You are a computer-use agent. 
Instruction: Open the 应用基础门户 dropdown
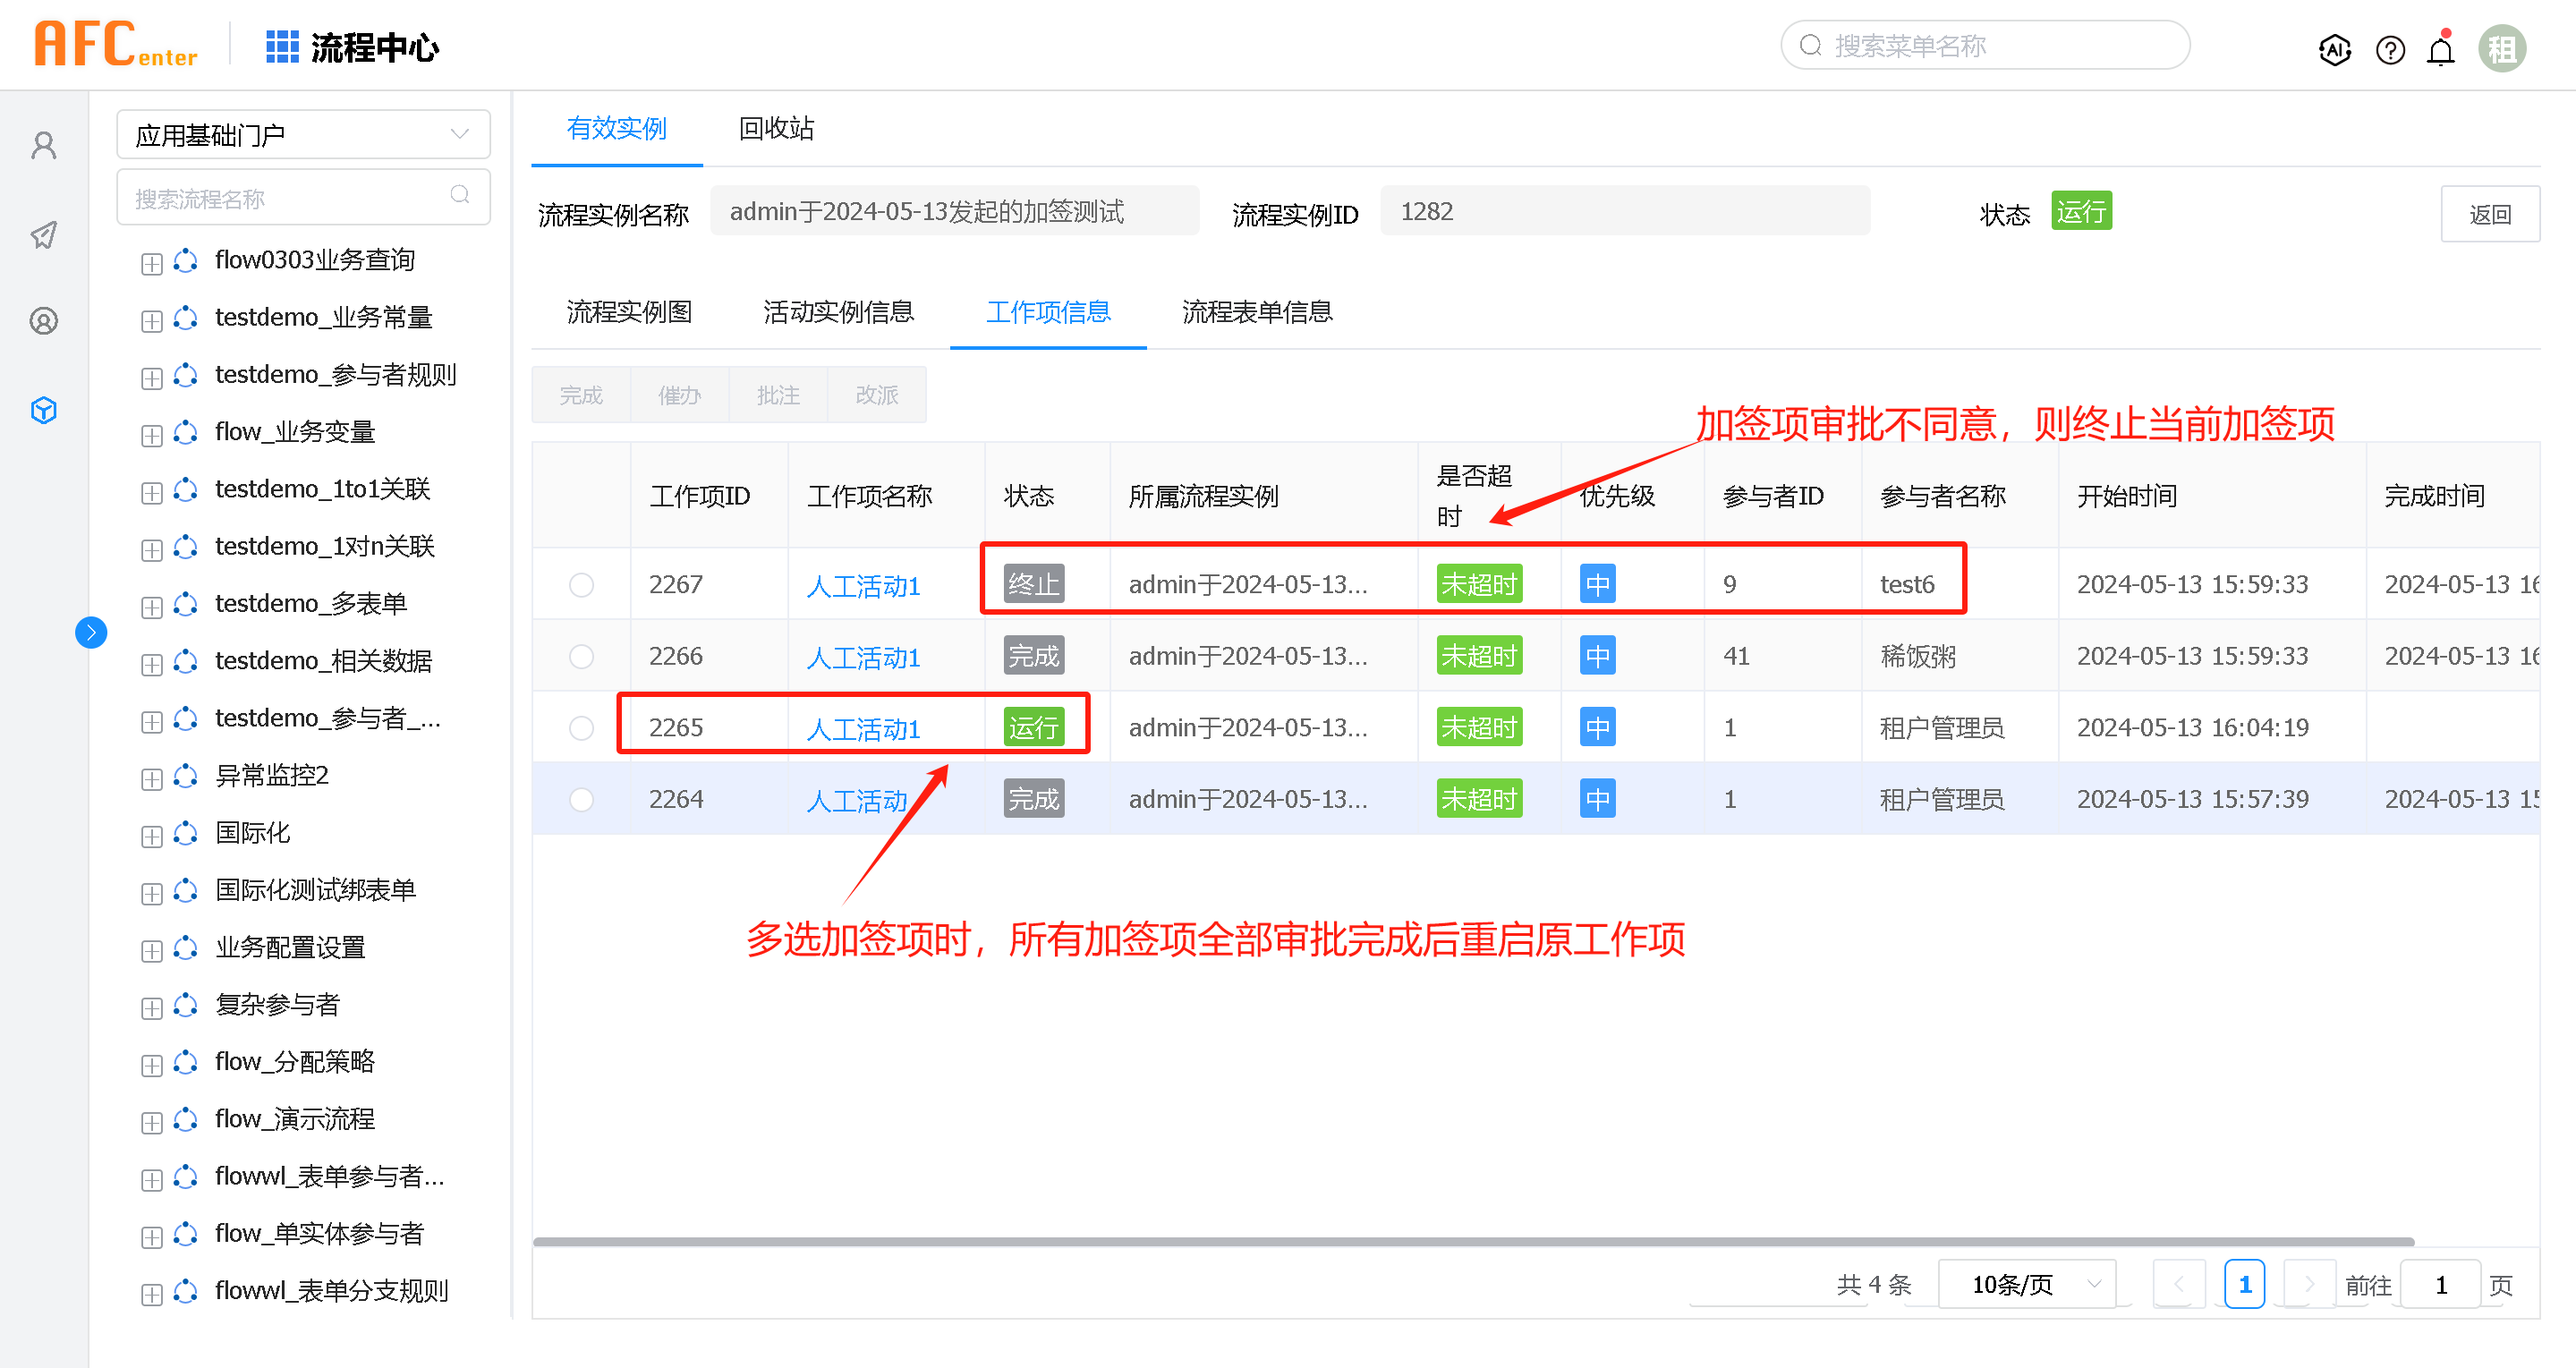coord(303,134)
